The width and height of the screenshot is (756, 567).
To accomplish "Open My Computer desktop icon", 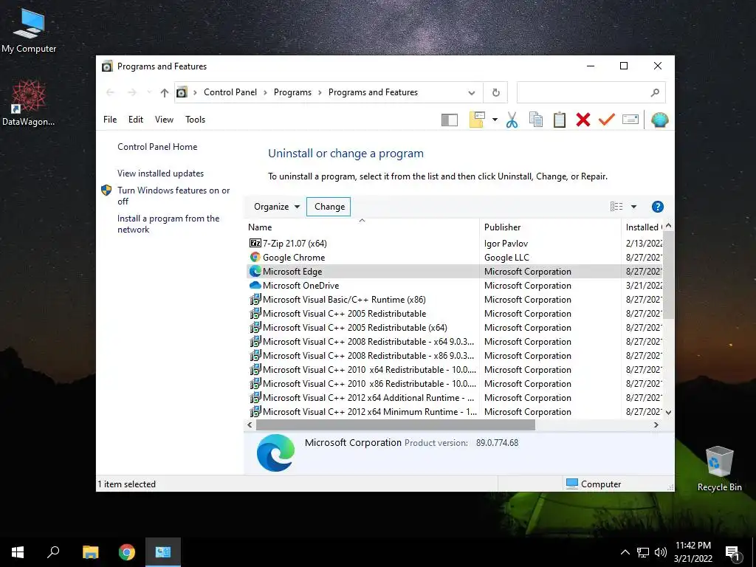I will 29,31.
